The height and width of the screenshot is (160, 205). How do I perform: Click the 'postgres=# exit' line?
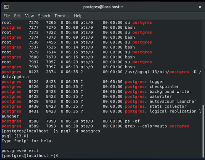pos(20,151)
